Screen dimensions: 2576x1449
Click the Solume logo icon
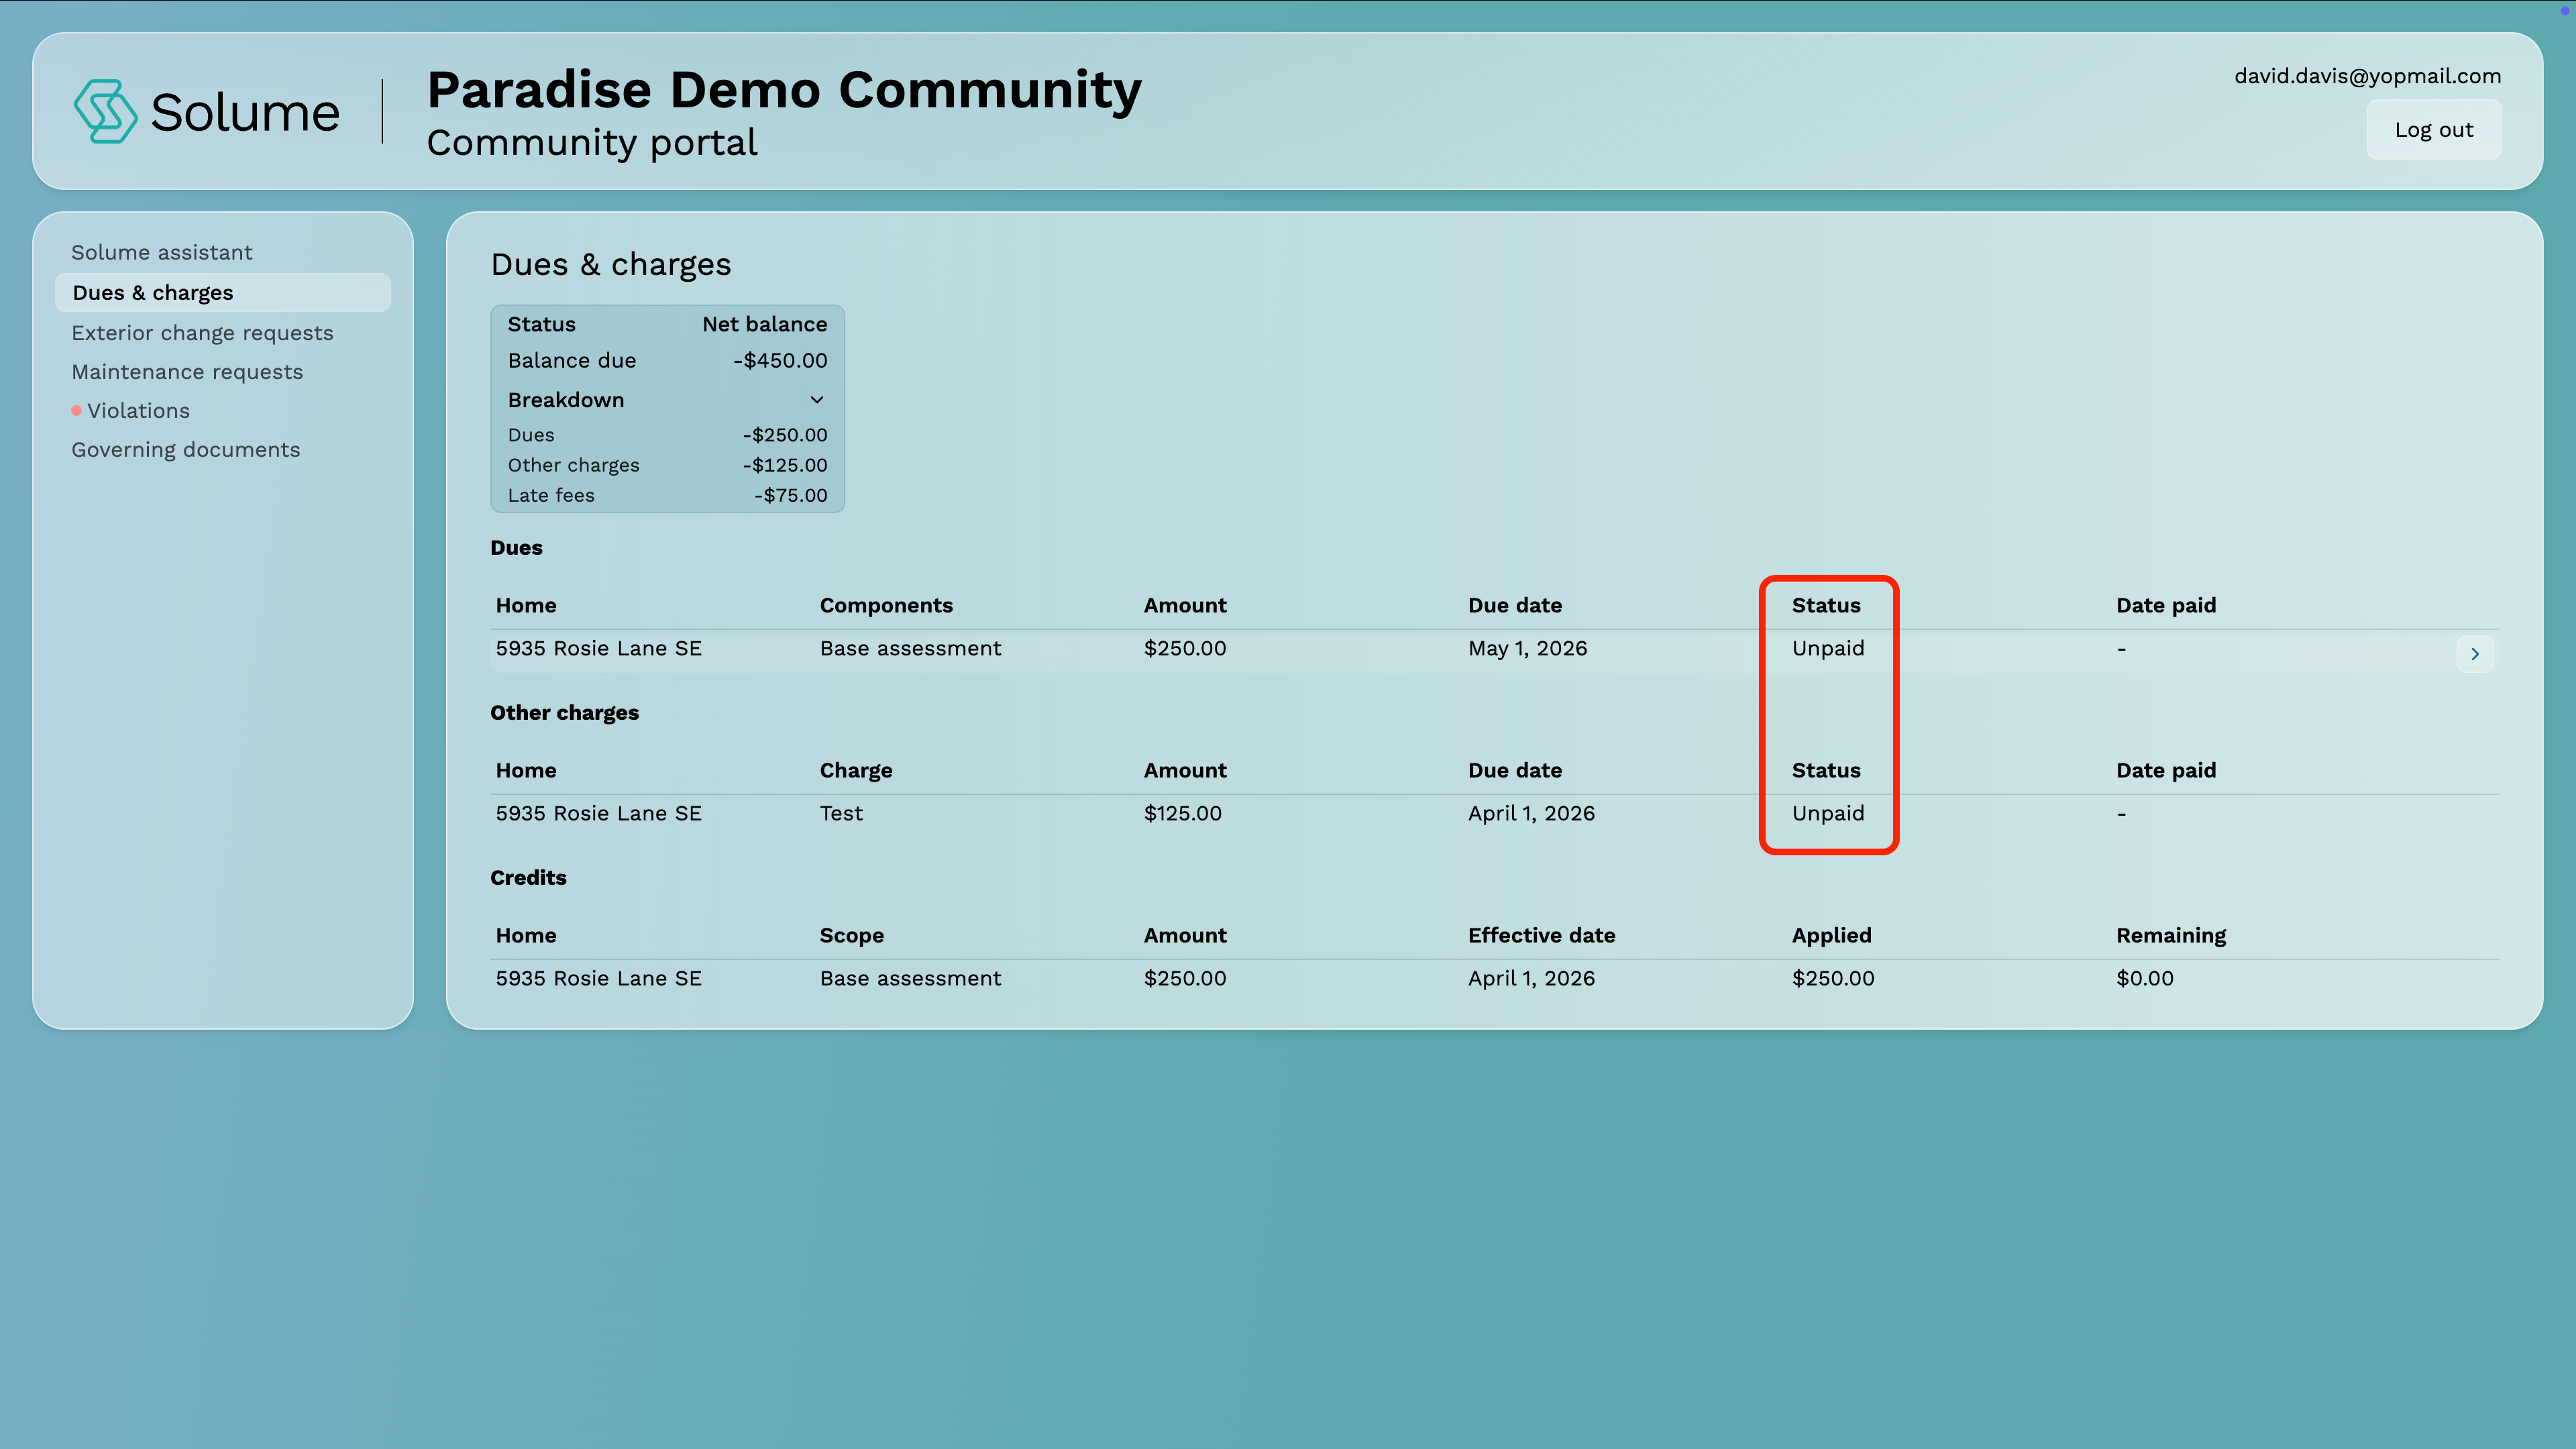point(105,111)
